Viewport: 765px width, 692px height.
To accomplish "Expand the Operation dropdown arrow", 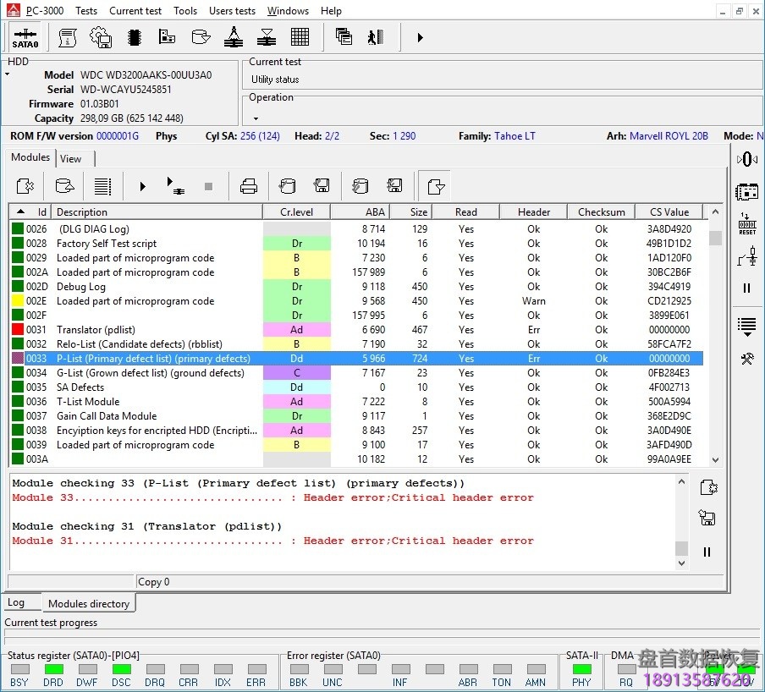I will [255, 117].
